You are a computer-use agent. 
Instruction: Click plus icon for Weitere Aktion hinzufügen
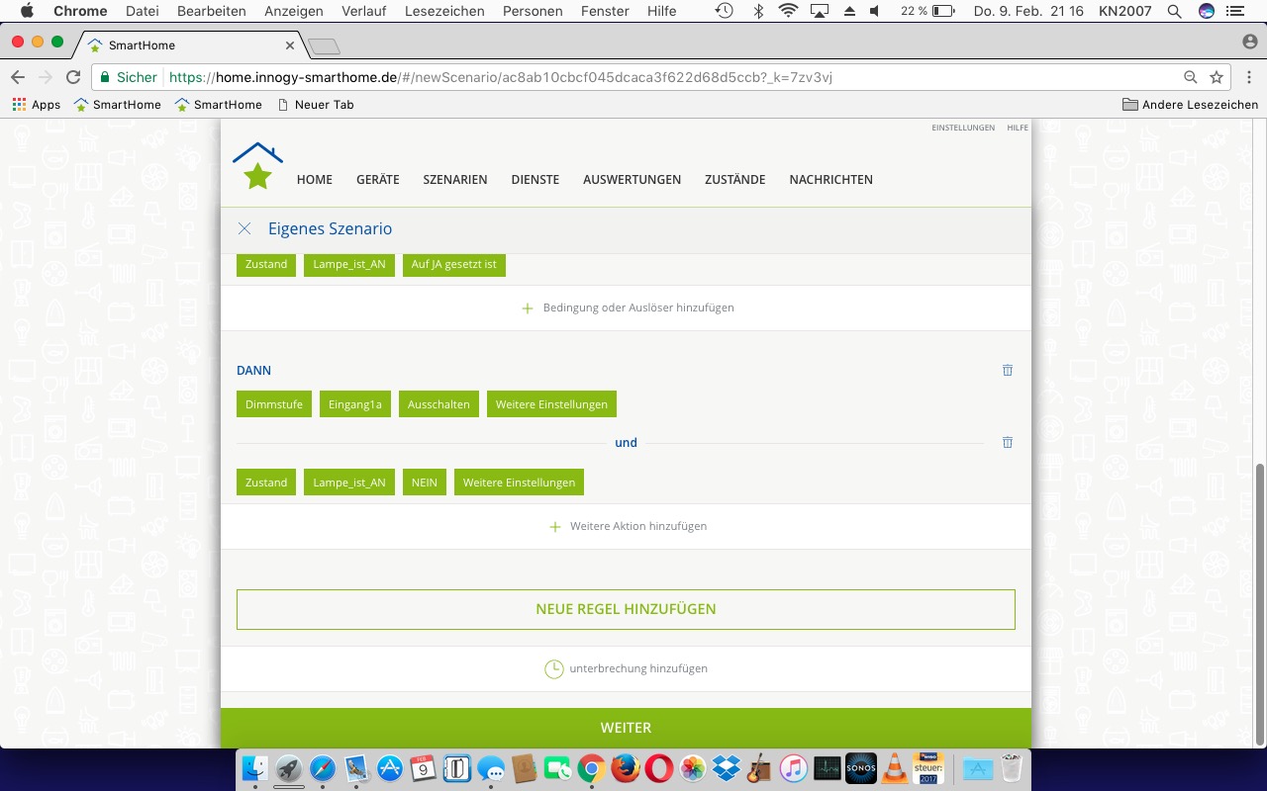[554, 527]
